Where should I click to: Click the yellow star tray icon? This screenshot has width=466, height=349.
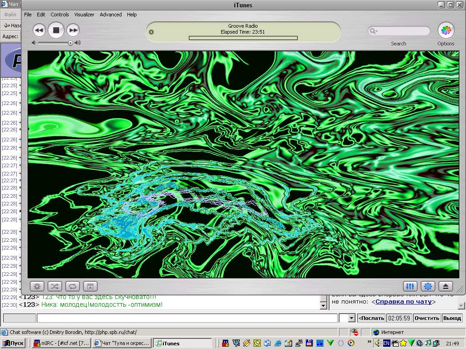coord(403,344)
